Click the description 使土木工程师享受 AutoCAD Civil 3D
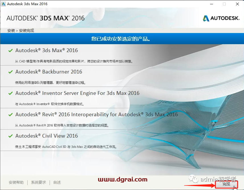Viewport: 244px width, 190px height. click(66, 147)
